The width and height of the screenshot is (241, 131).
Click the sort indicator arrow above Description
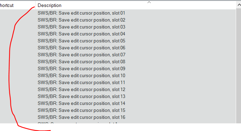pyautogui.click(x=149, y=2)
